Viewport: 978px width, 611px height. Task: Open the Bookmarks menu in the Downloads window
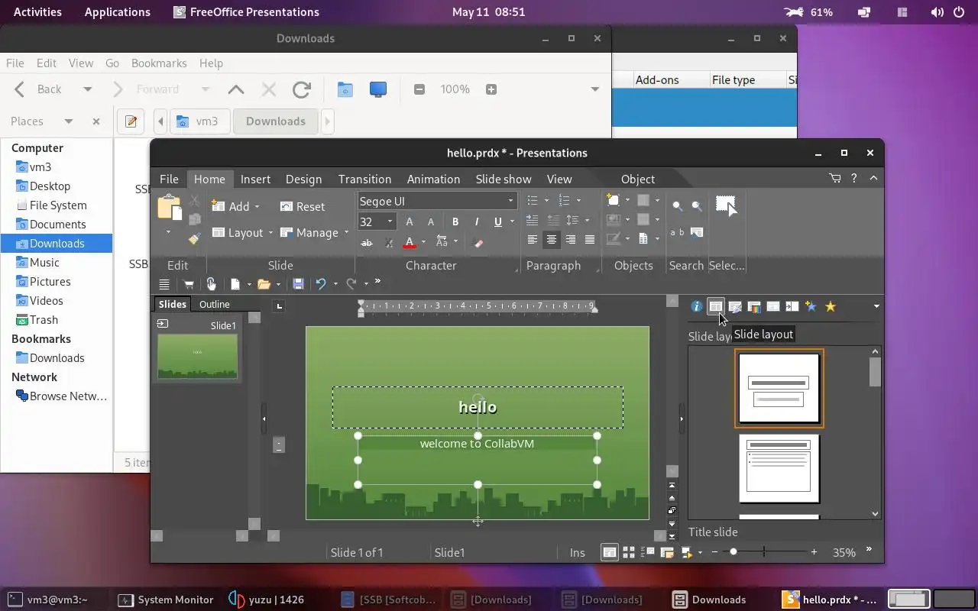(x=159, y=63)
